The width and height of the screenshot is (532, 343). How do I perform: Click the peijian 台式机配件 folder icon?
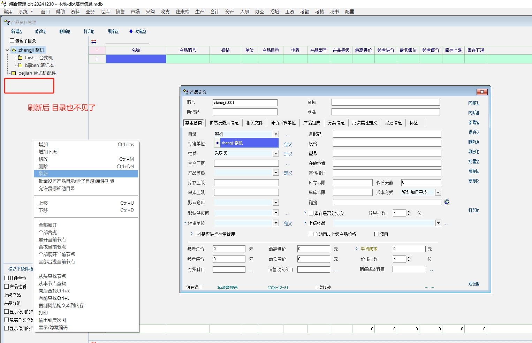[x=14, y=73]
